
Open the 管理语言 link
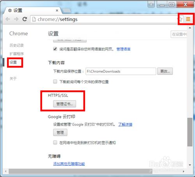click(x=123, y=49)
